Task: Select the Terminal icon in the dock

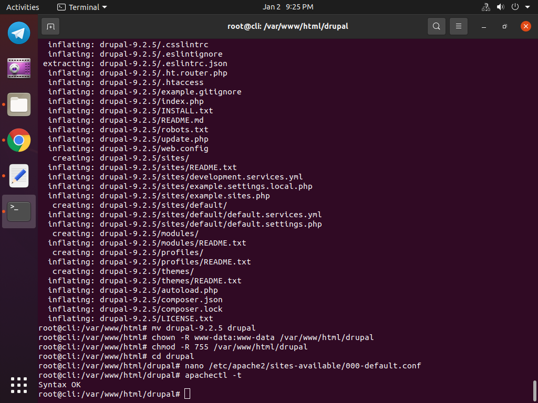Action: 19,211
